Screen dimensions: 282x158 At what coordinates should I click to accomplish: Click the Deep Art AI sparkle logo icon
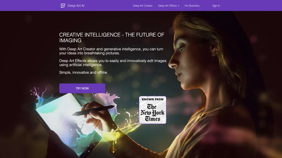tap(63, 6)
